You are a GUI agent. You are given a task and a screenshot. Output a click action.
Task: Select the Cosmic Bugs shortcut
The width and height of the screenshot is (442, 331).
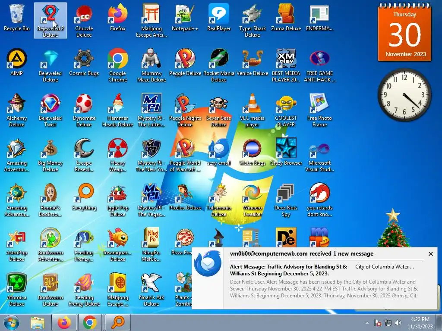(x=84, y=62)
